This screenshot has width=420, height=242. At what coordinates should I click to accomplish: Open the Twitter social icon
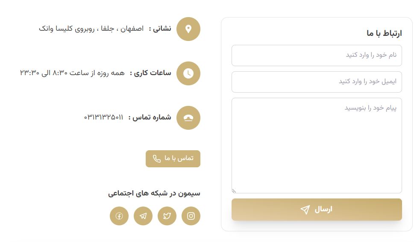tap(167, 216)
